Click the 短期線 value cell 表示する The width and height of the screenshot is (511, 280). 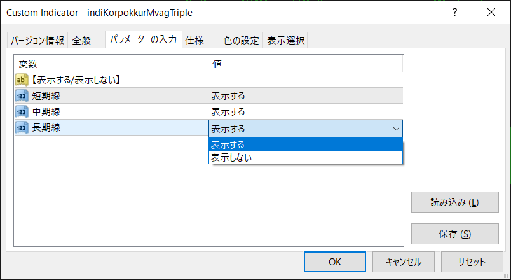305,96
